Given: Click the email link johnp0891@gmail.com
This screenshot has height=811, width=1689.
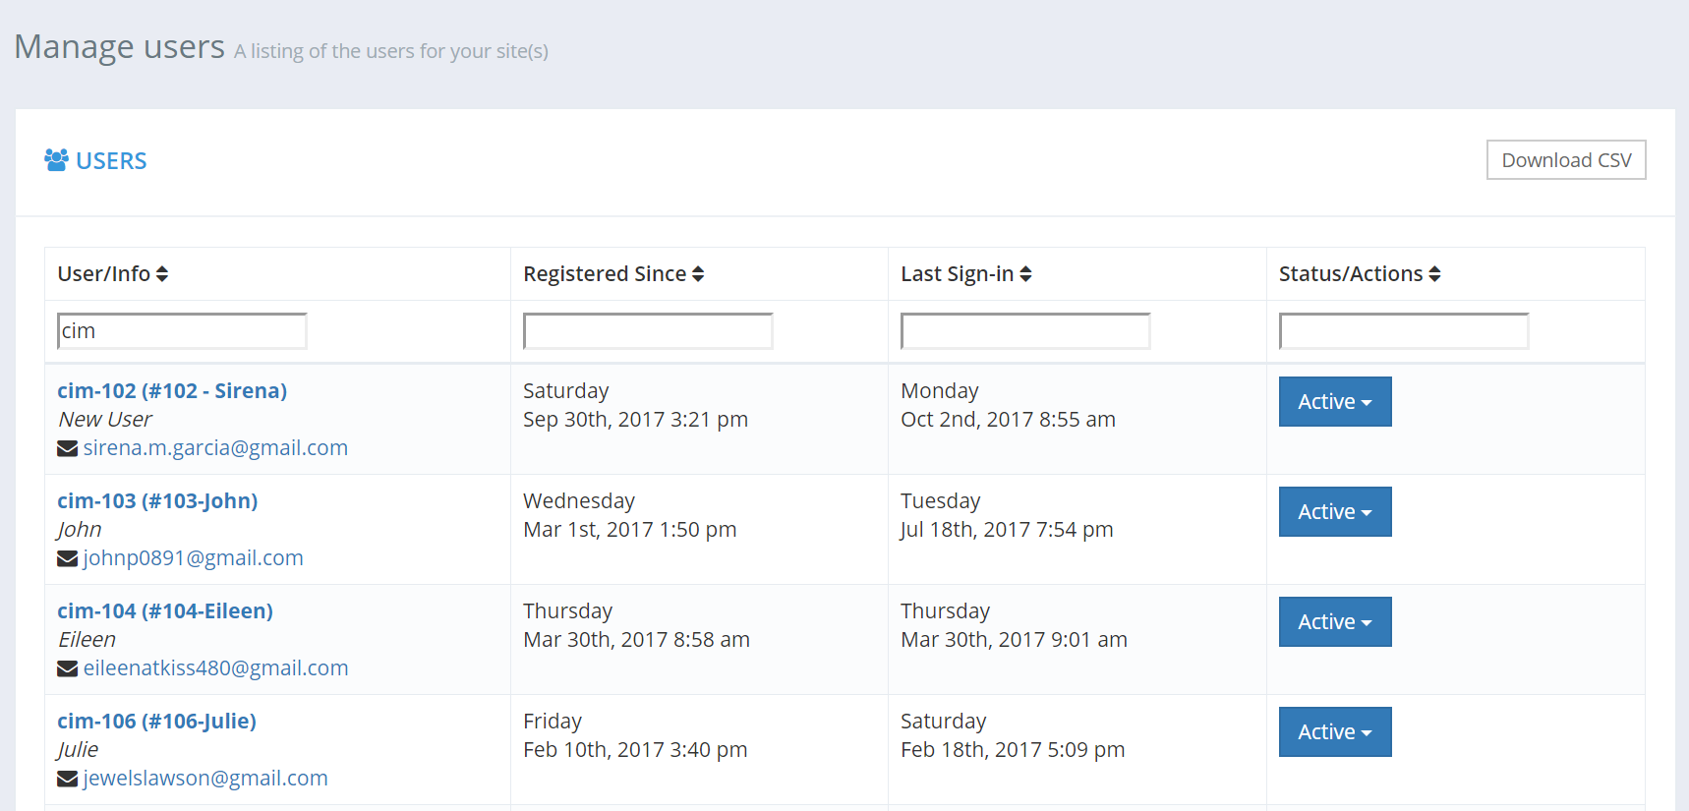Looking at the screenshot, I should click(x=193, y=558).
